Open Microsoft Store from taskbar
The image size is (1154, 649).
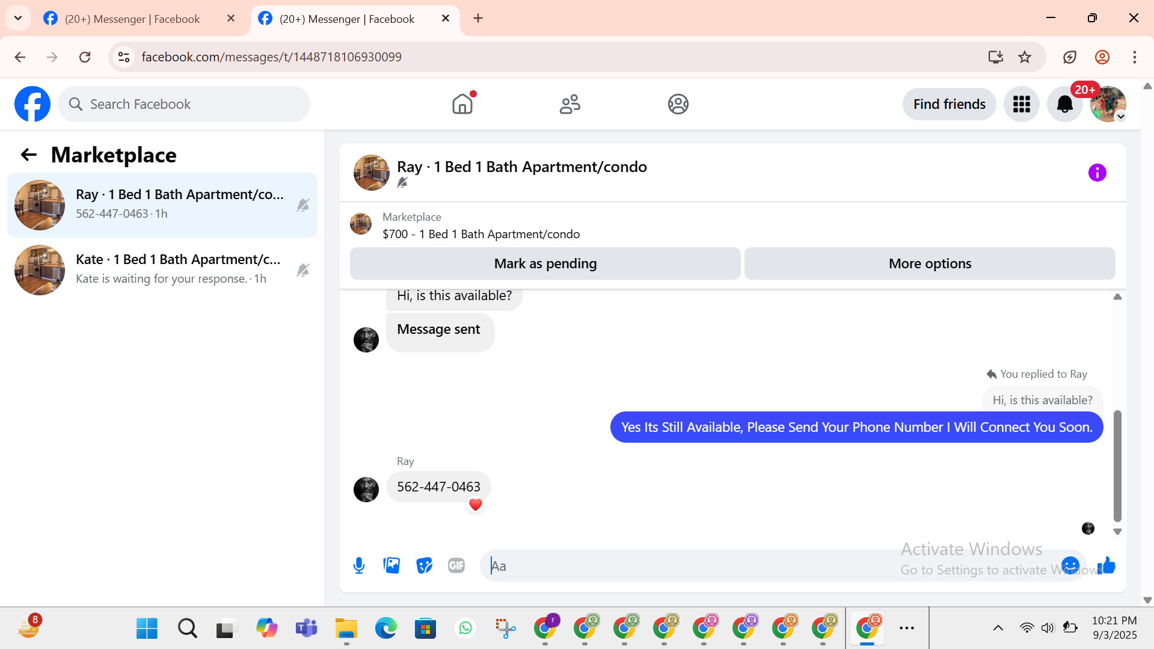[x=425, y=629]
